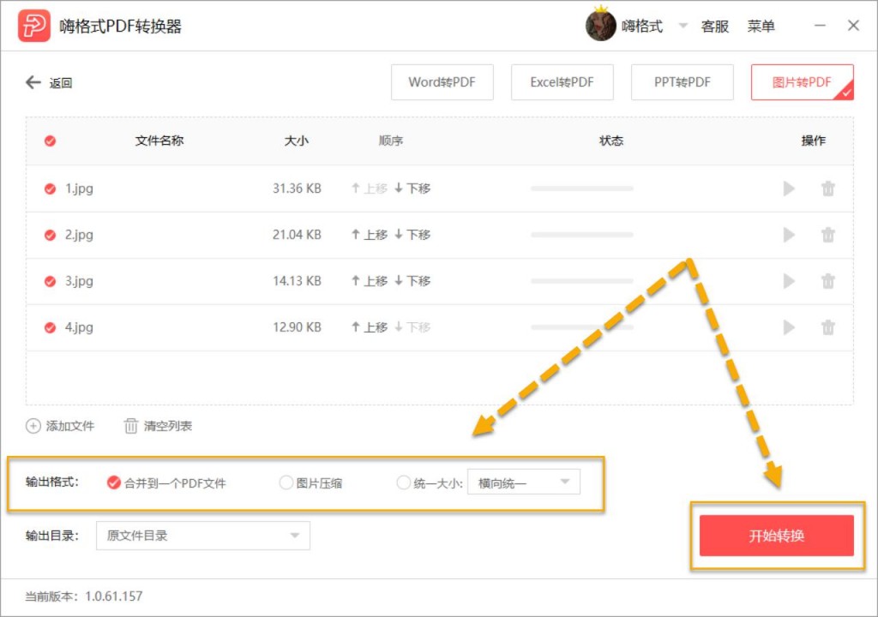This screenshot has width=878, height=617.
Task: Start converting 4.jpg with play icon
Action: (789, 327)
